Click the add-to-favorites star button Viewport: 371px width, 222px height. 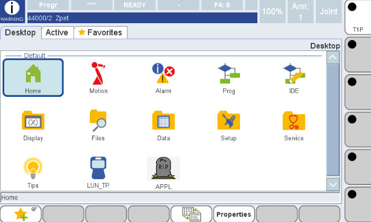click(x=21, y=214)
